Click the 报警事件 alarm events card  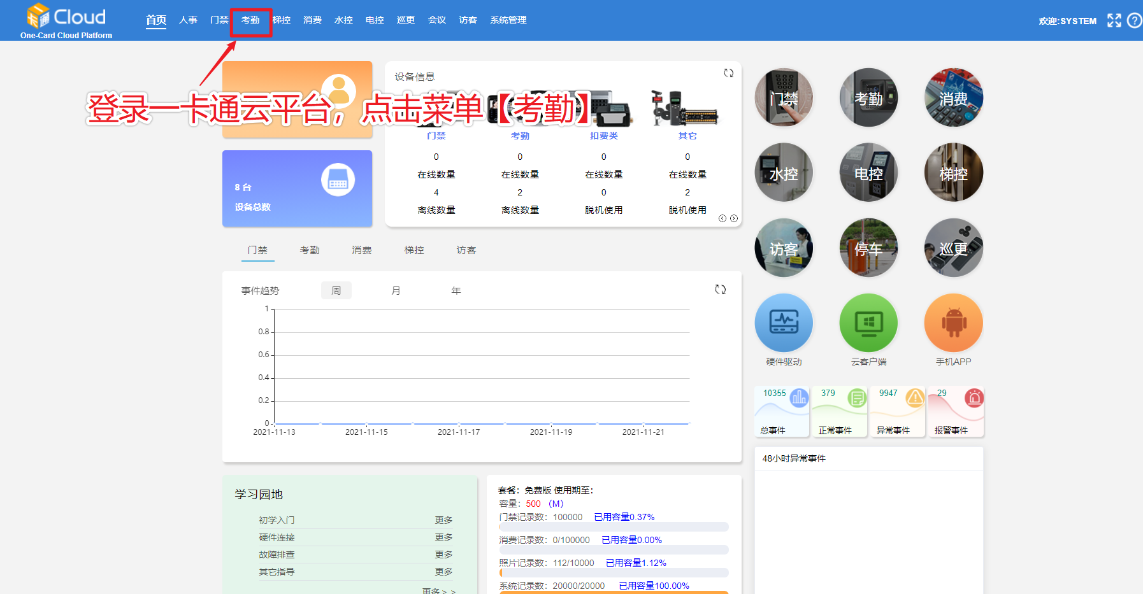click(x=956, y=412)
